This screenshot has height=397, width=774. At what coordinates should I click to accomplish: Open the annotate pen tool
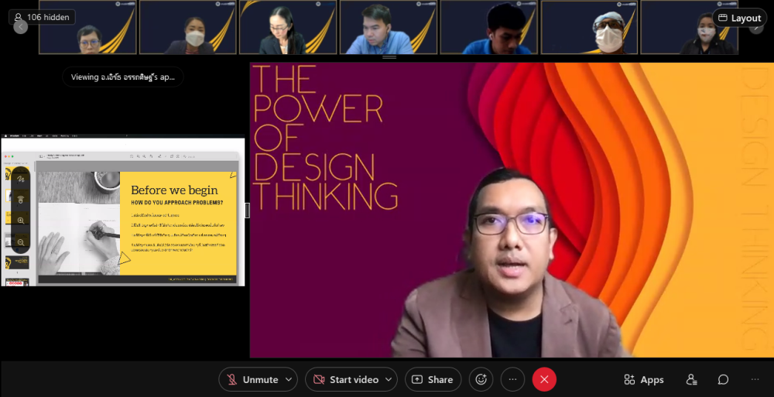click(x=20, y=179)
